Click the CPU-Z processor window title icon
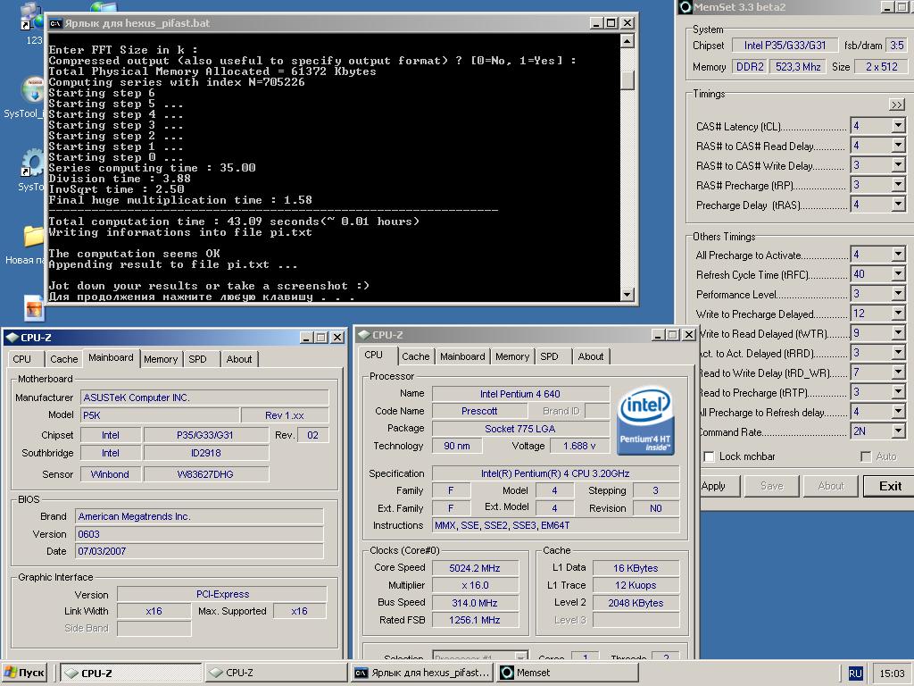Screen dimensions: 914x686 364,335
